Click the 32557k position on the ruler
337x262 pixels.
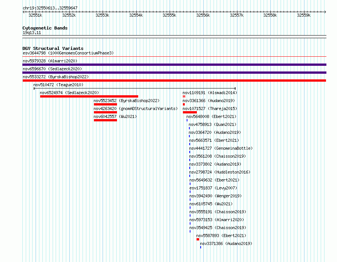point(237,15)
